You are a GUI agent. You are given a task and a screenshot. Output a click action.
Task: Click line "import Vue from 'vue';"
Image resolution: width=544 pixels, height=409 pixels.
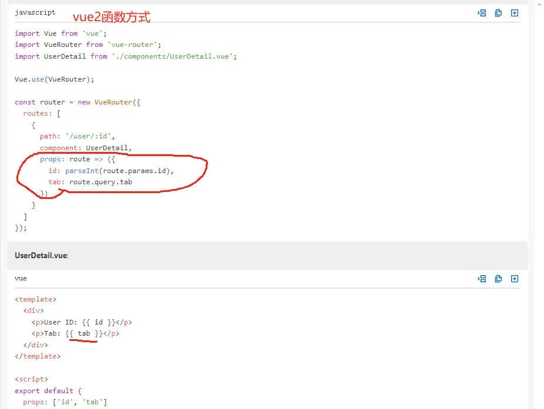pyautogui.click(x=61, y=33)
